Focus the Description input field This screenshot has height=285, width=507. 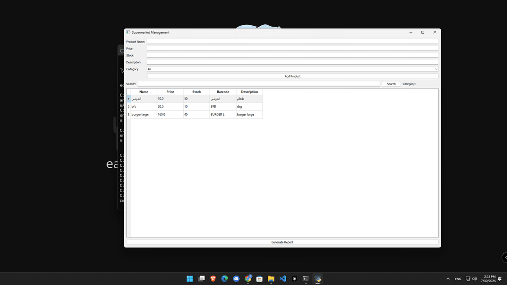tap(293, 62)
